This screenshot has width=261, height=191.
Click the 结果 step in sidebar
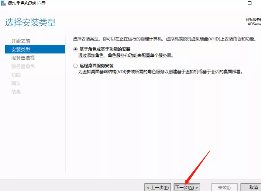pos(16,92)
